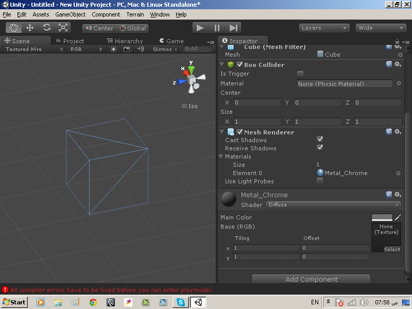Open the Window menu

[160, 14]
